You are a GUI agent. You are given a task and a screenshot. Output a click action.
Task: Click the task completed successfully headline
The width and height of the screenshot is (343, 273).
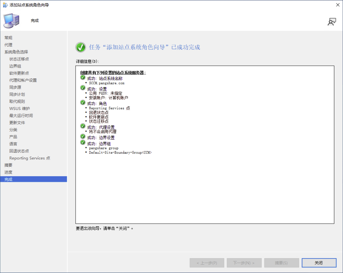click(144, 47)
